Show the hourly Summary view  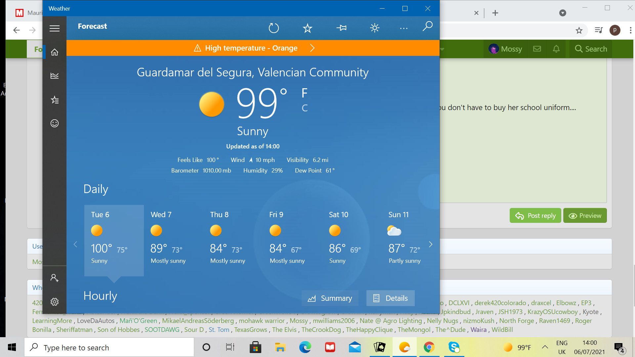click(x=330, y=298)
